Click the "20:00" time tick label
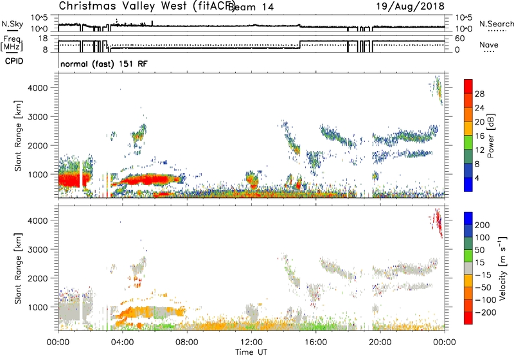This screenshot has width=514, height=356. pos(380,343)
